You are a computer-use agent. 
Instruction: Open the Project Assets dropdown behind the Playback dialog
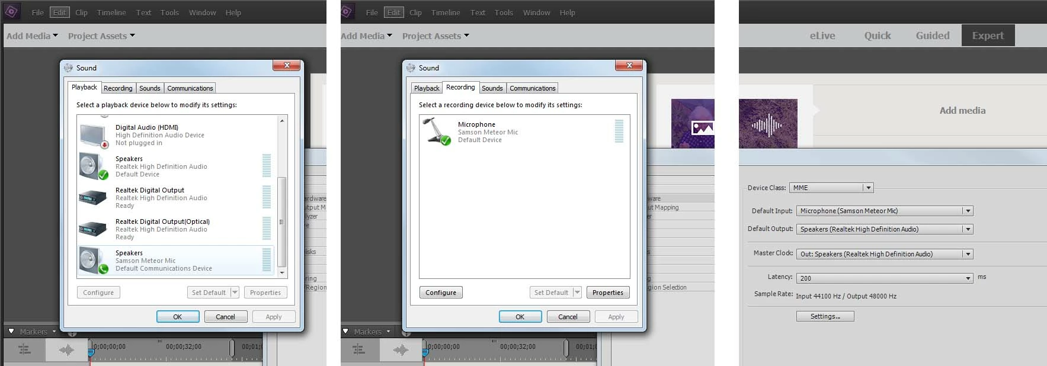click(101, 36)
